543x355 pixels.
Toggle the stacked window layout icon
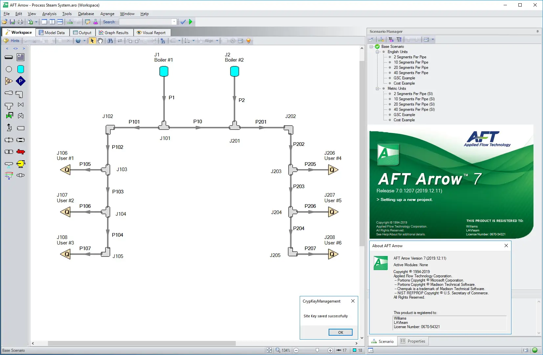(60, 22)
